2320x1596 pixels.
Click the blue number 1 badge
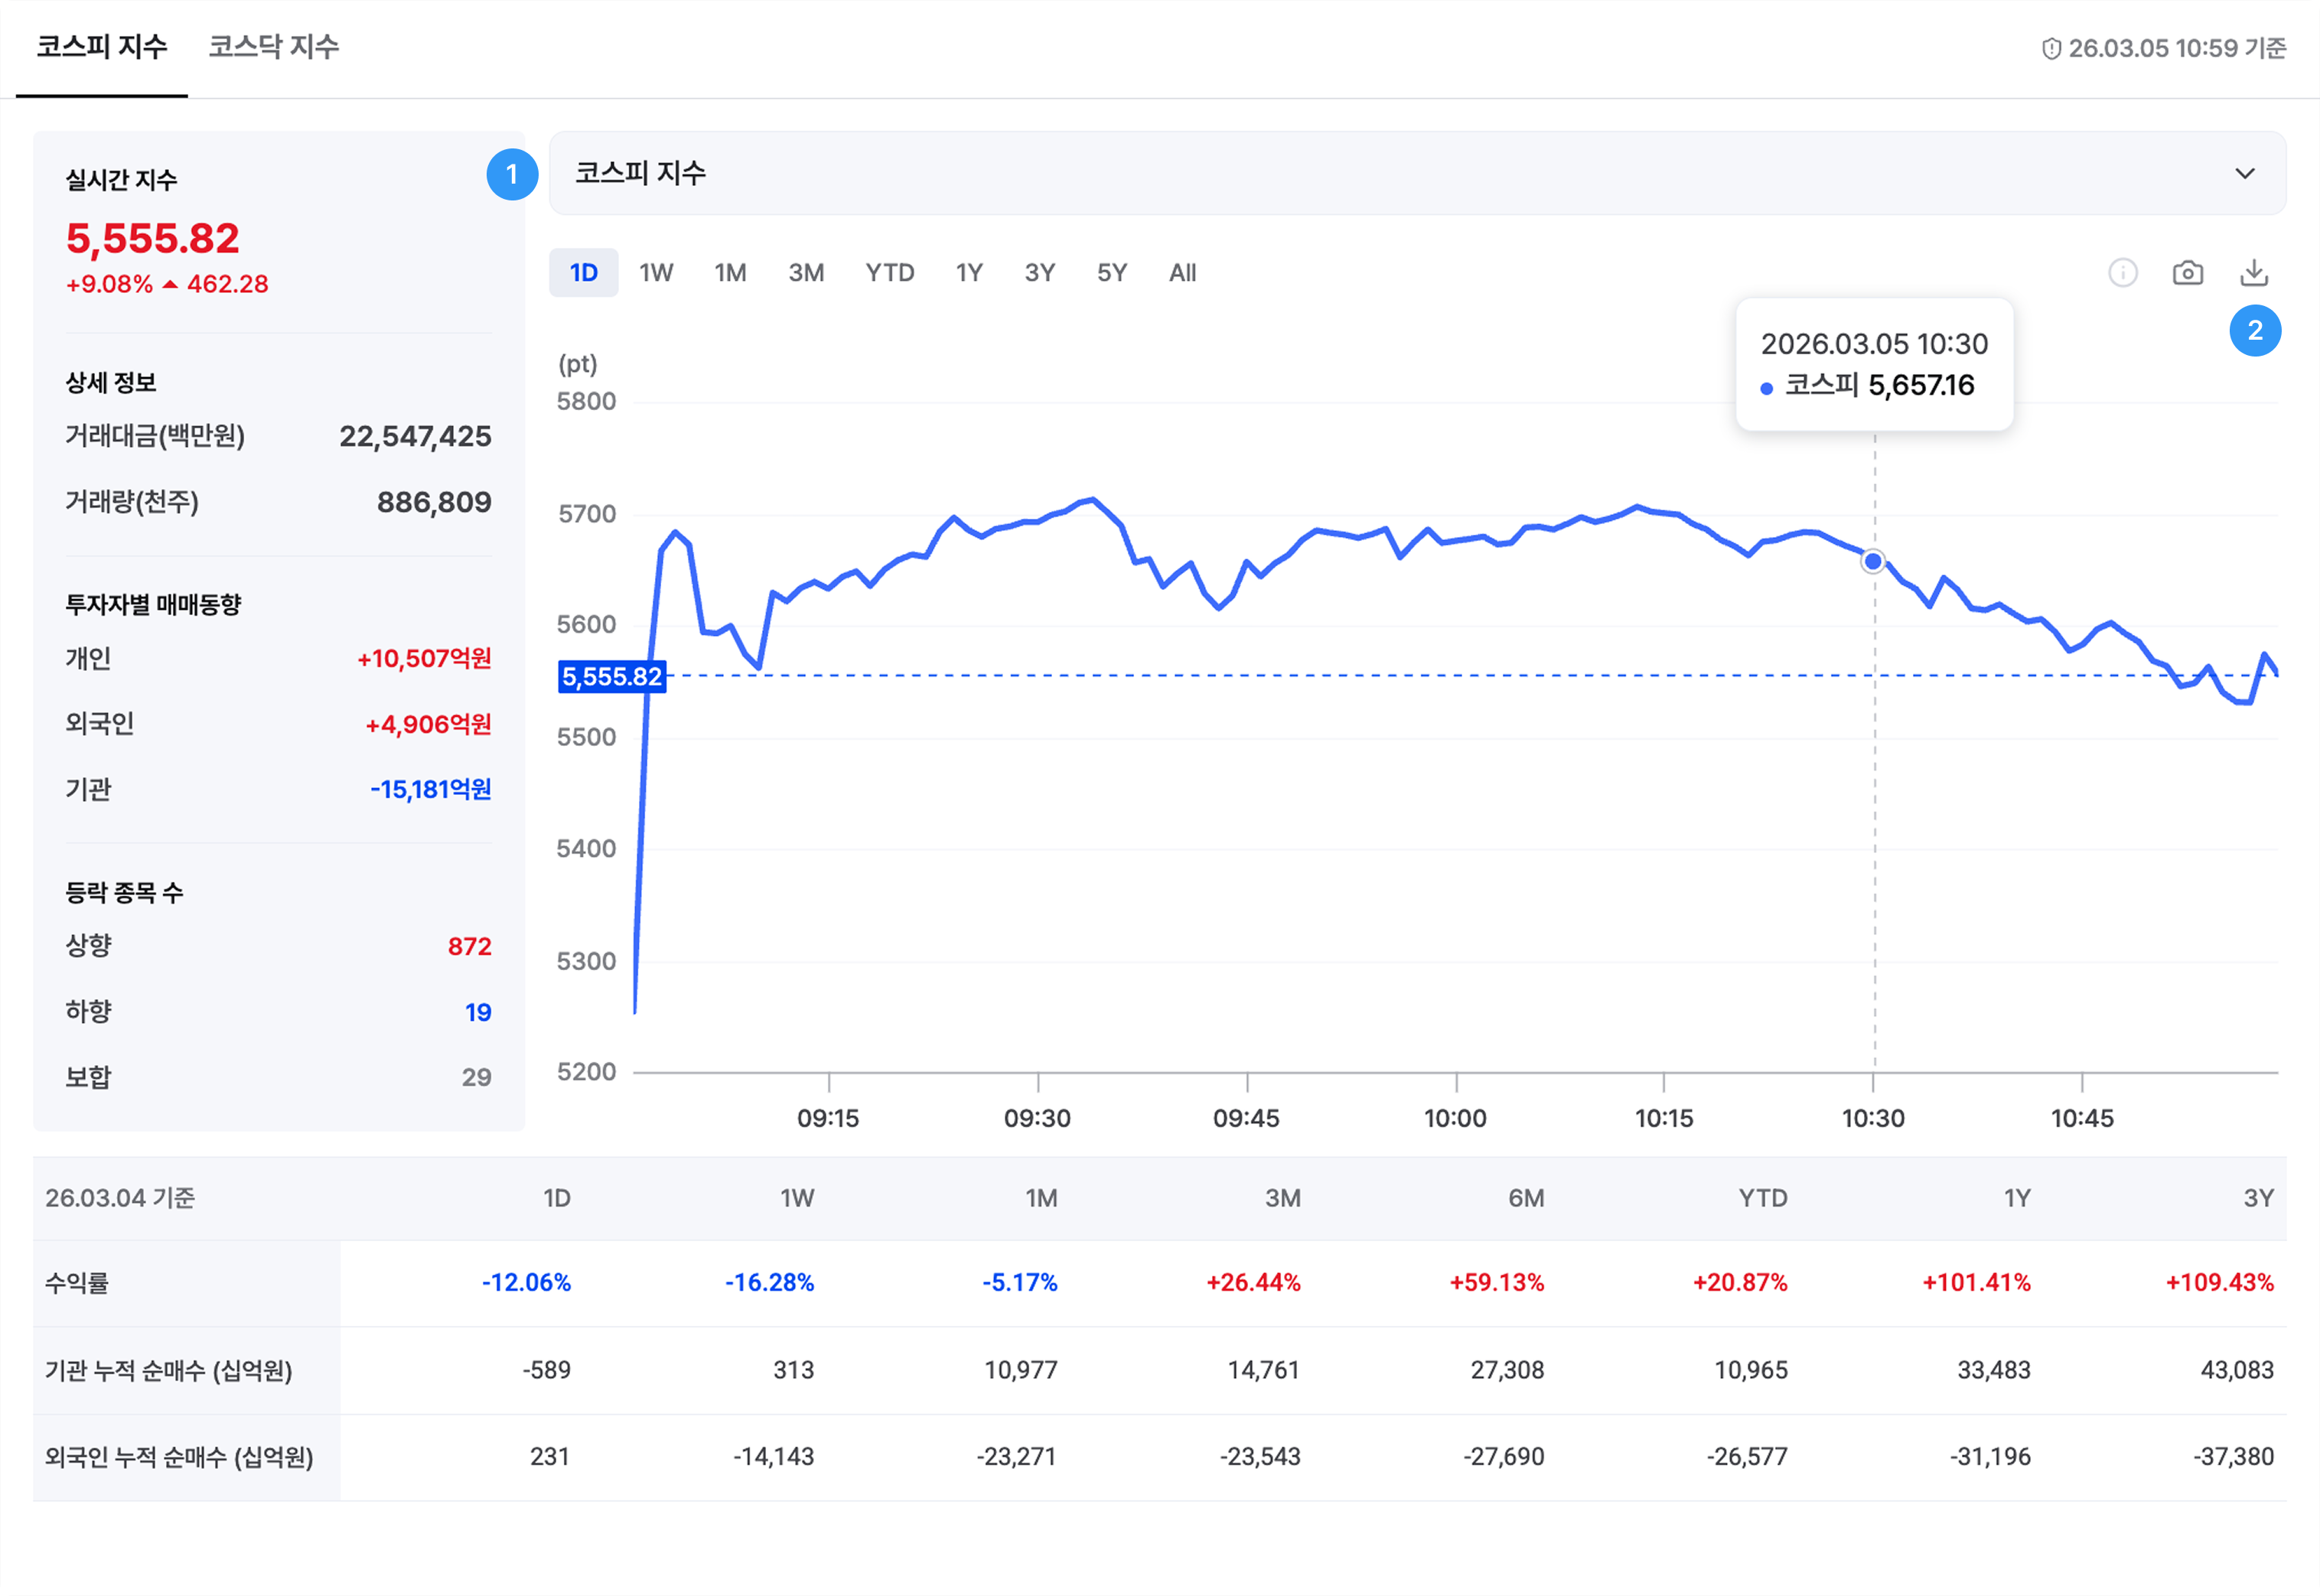[x=512, y=175]
